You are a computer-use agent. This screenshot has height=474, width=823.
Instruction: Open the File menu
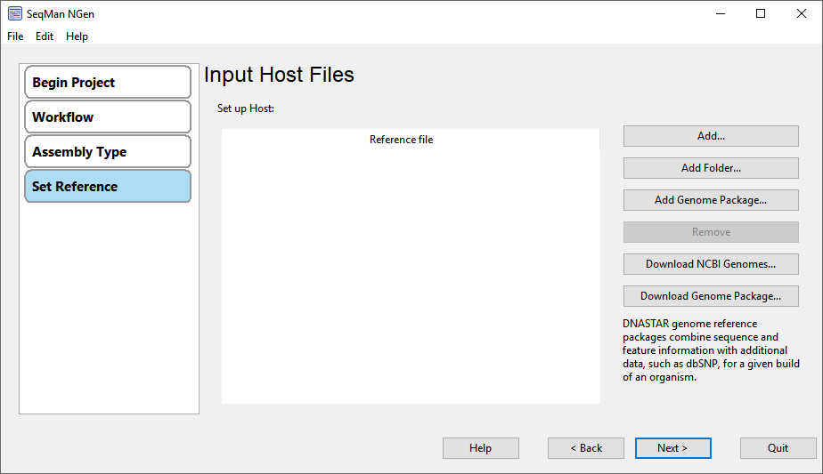15,36
